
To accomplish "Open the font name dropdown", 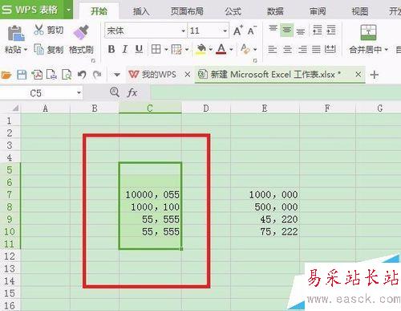I will (x=183, y=31).
